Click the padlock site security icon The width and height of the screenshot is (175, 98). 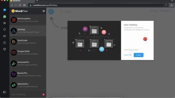[30, 5]
